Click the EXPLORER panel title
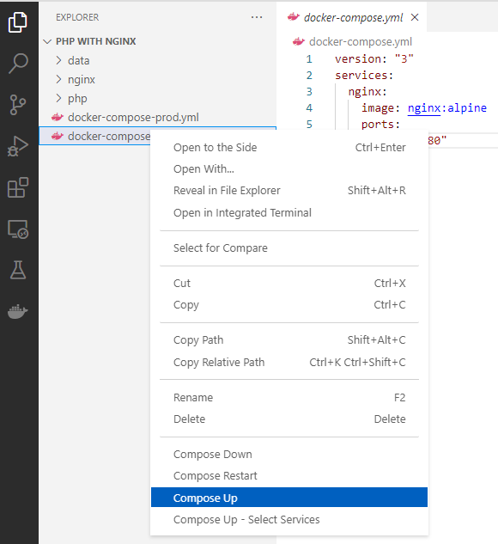 pos(77,17)
